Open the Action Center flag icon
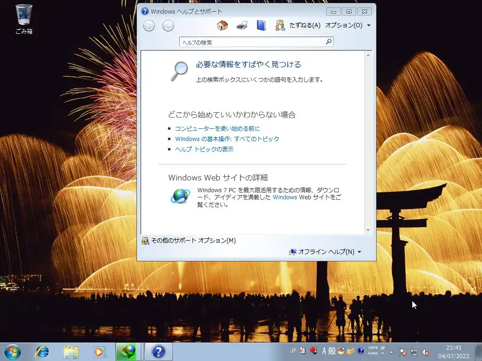This screenshot has width=482, height=361. coord(403,352)
